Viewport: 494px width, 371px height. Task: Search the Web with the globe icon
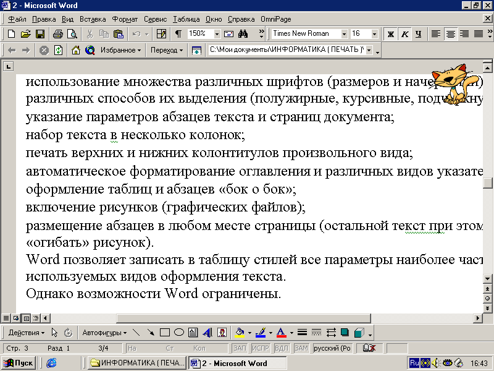pyautogui.click(x=90, y=50)
